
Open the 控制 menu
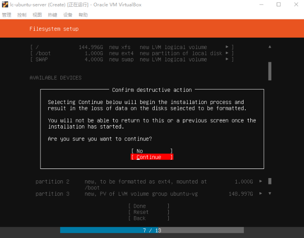coord(22,15)
